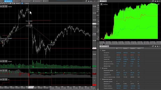The image size is (161, 90).
Task: Open the bottom signal pane menu icon
Action: [1, 79]
